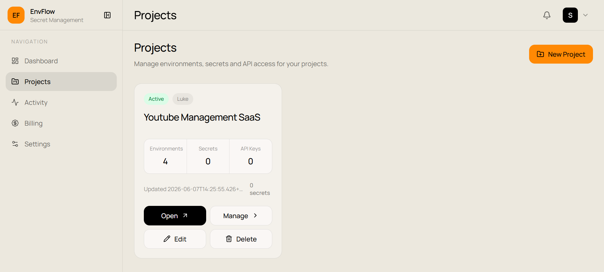Open the Youtube Management SaaS project
Screen dimensions: 604x272
(175, 216)
